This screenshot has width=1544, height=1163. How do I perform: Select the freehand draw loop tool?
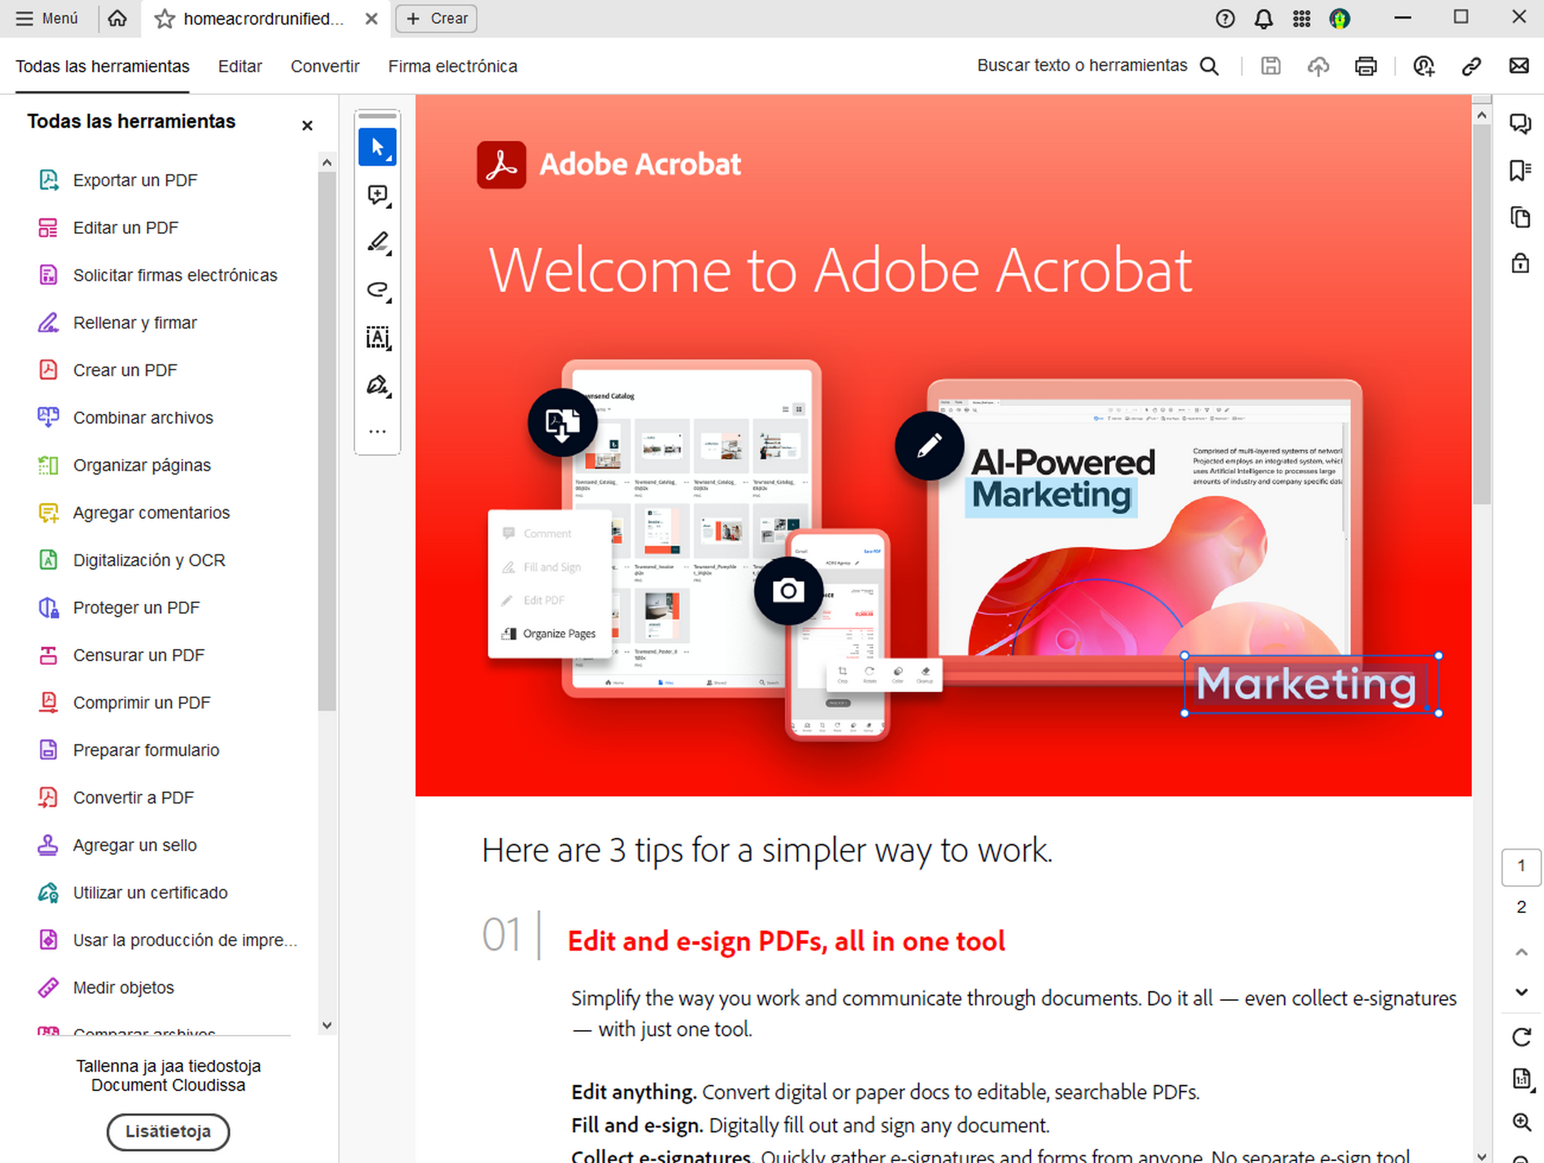(378, 290)
